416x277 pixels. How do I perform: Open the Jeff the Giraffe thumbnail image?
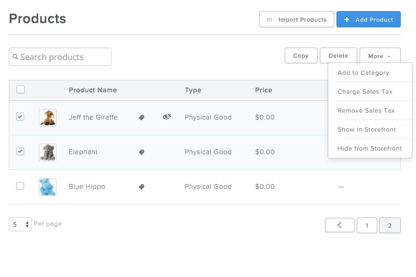click(48, 118)
